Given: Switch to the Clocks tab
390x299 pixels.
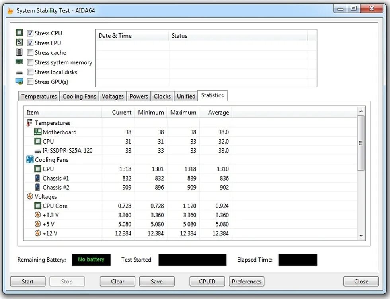Looking at the screenshot, I should coord(162,96).
